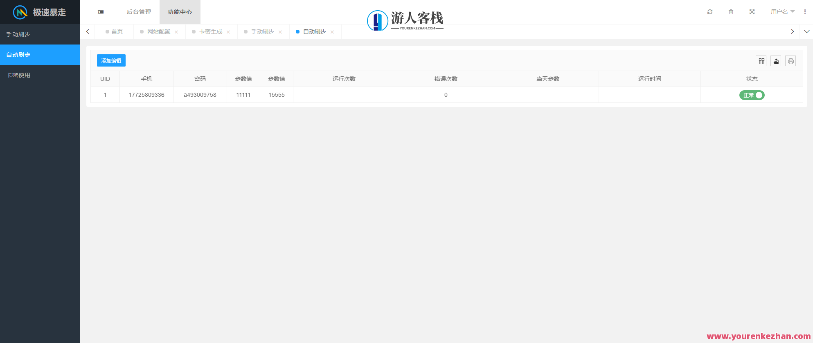Switch to the 手动刷步 tab
Image resolution: width=813 pixels, height=343 pixels.
(263, 31)
